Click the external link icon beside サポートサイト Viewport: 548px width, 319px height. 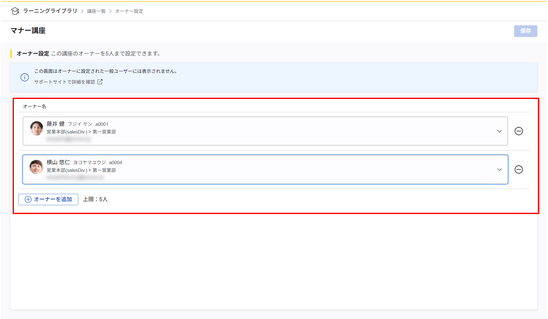pyautogui.click(x=100, y=82)
